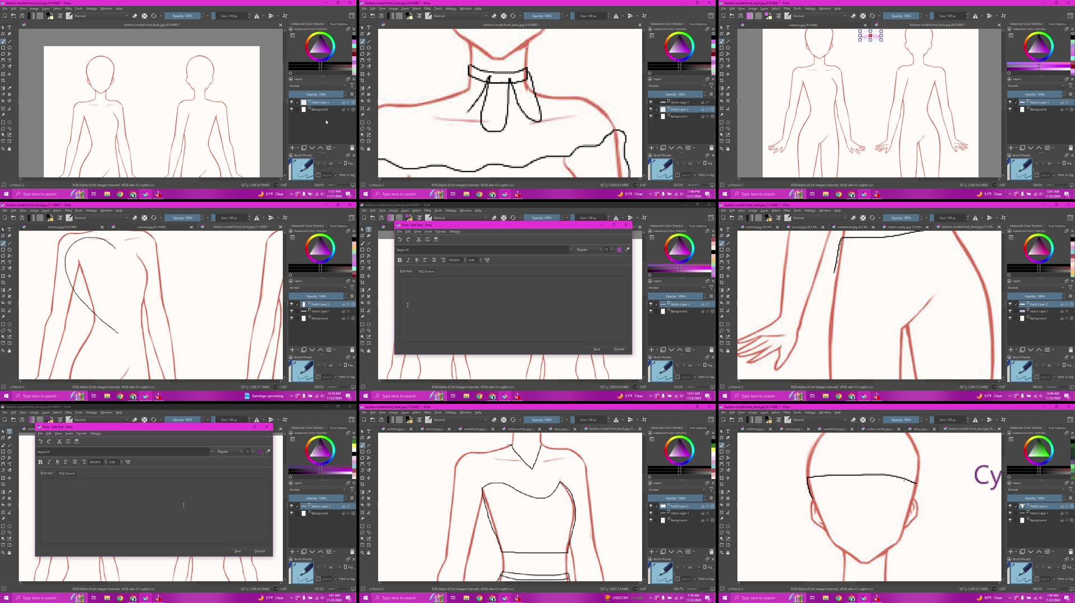Click Copy icon in 1:01 AM Edit Text dialog

coord(68,441)
